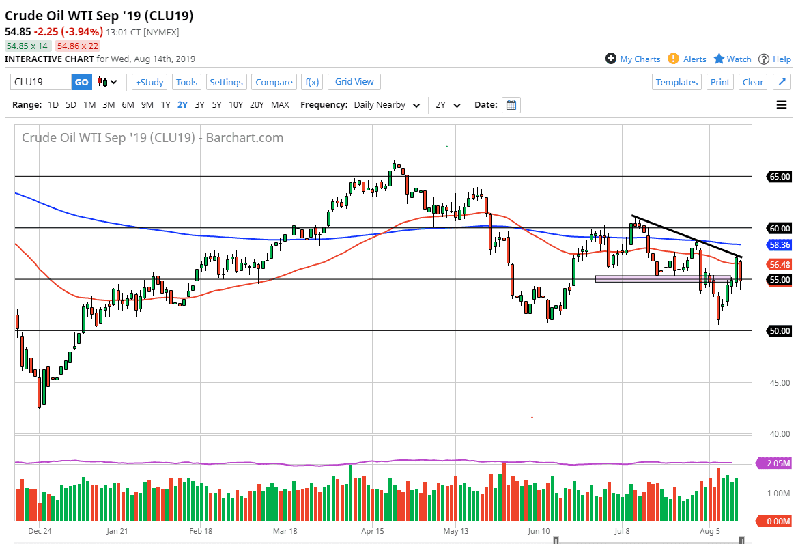Viewport: 798px width, 544px height.
Task: Click the Watch star icon
Action: [719, 59]
